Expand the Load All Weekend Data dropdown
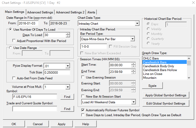The width and height of the screenshot is (196, 128). [134, 102]
